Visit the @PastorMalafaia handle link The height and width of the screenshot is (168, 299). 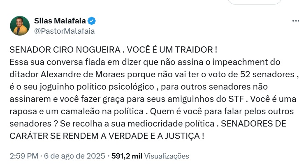coord(64,31)
